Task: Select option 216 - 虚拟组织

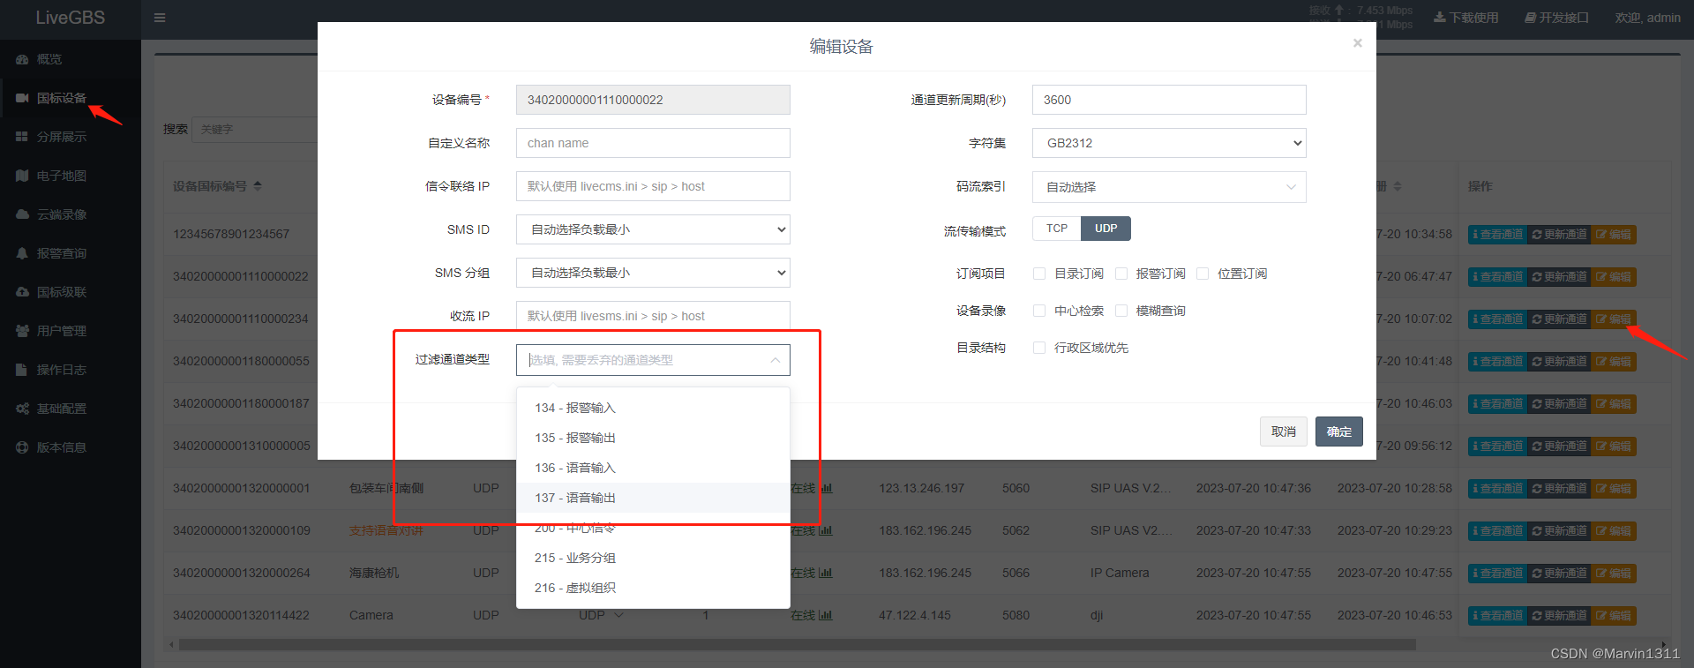Action: (x=653, y=588)
